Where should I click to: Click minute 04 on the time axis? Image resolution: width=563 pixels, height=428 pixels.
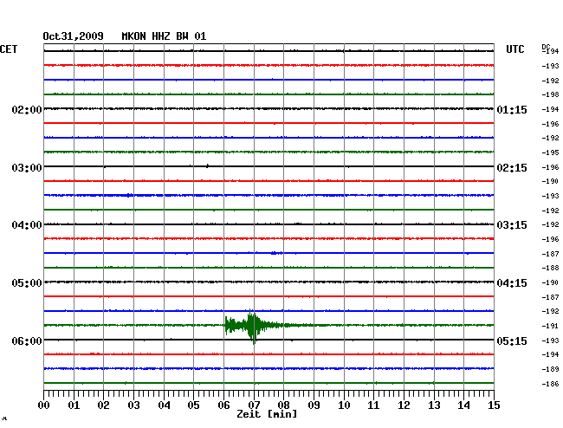[x=164, y=405]
